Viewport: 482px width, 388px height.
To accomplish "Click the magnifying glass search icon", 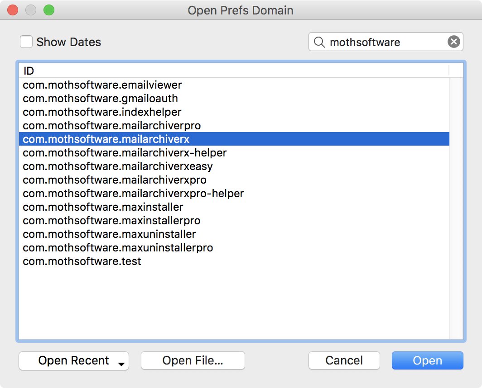I will click(x=319, y=42).
